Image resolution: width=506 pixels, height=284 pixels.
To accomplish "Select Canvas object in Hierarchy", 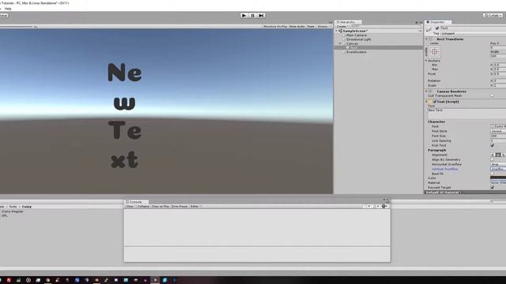I will click(352, 43).
